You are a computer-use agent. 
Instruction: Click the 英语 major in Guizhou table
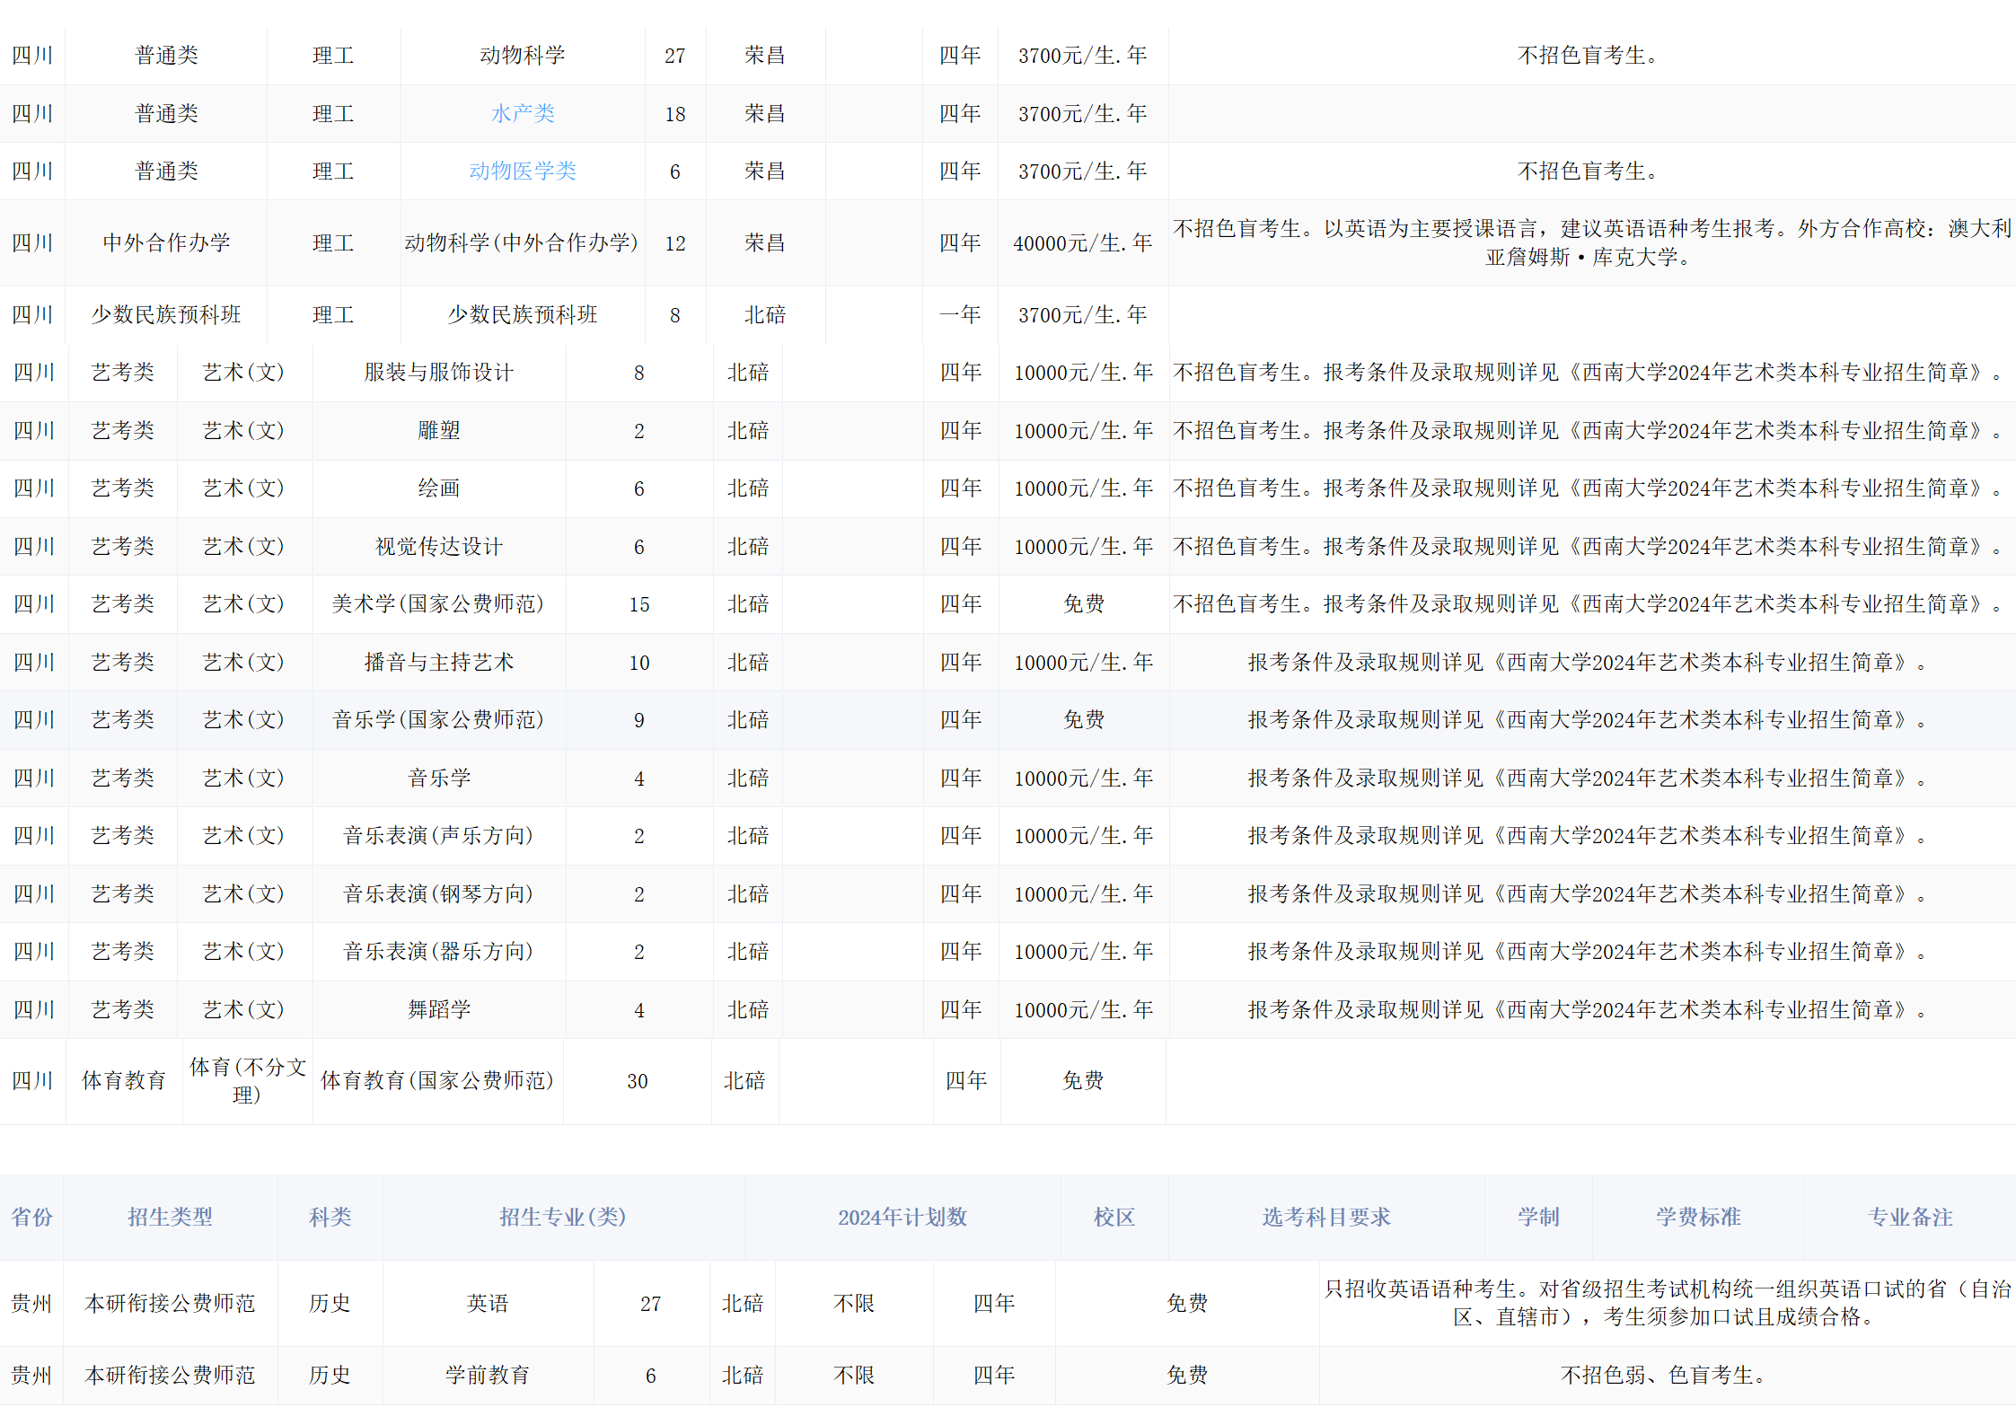coord(488,1303)
